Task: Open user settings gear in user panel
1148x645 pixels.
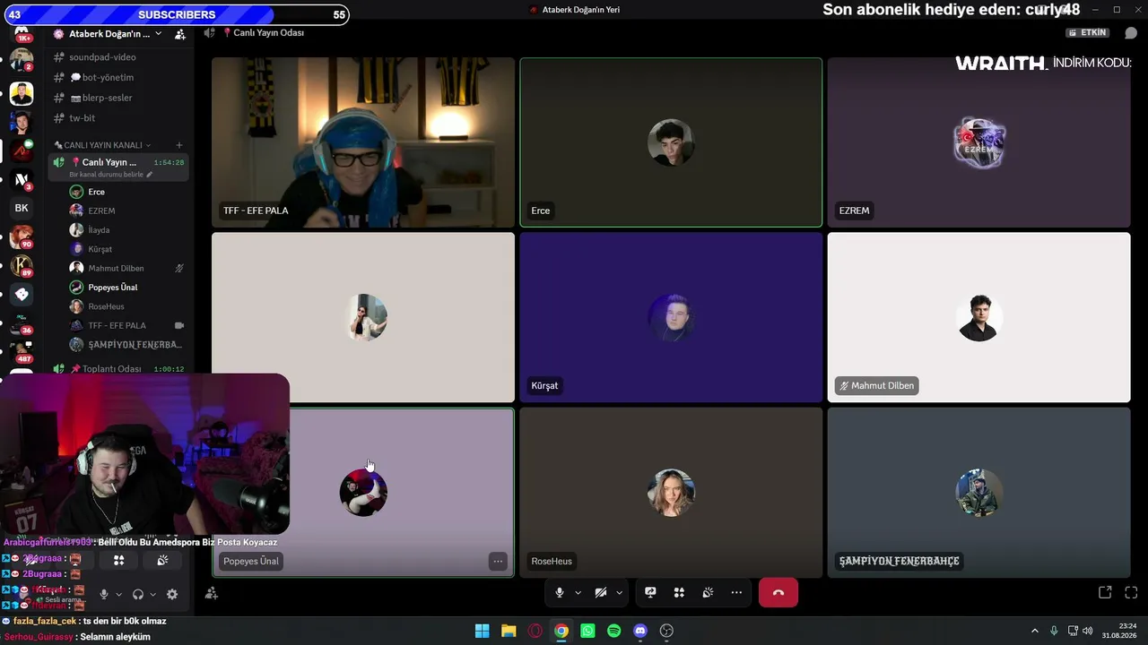Action: (x=172, y=594)
